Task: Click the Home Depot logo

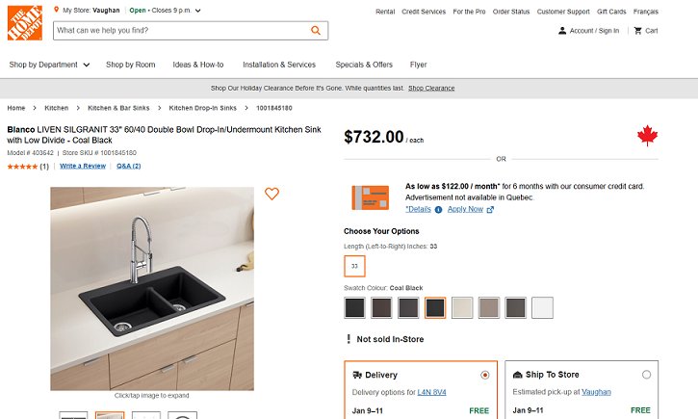Action: tap(24, 22)
